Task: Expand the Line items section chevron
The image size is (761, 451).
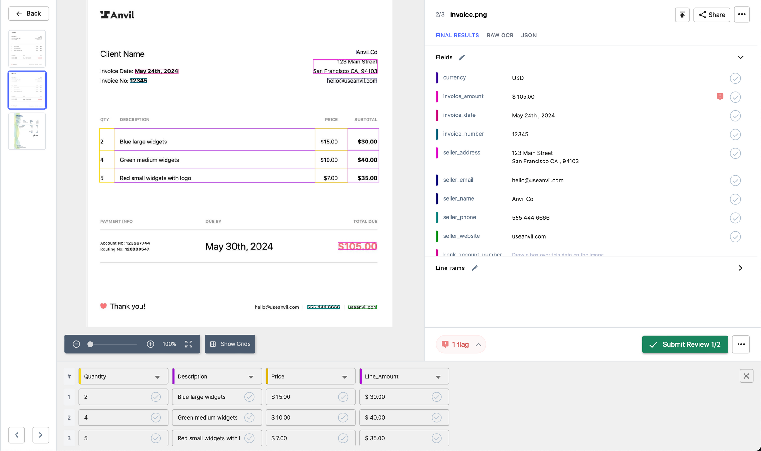Action: (x=740, y=268)
